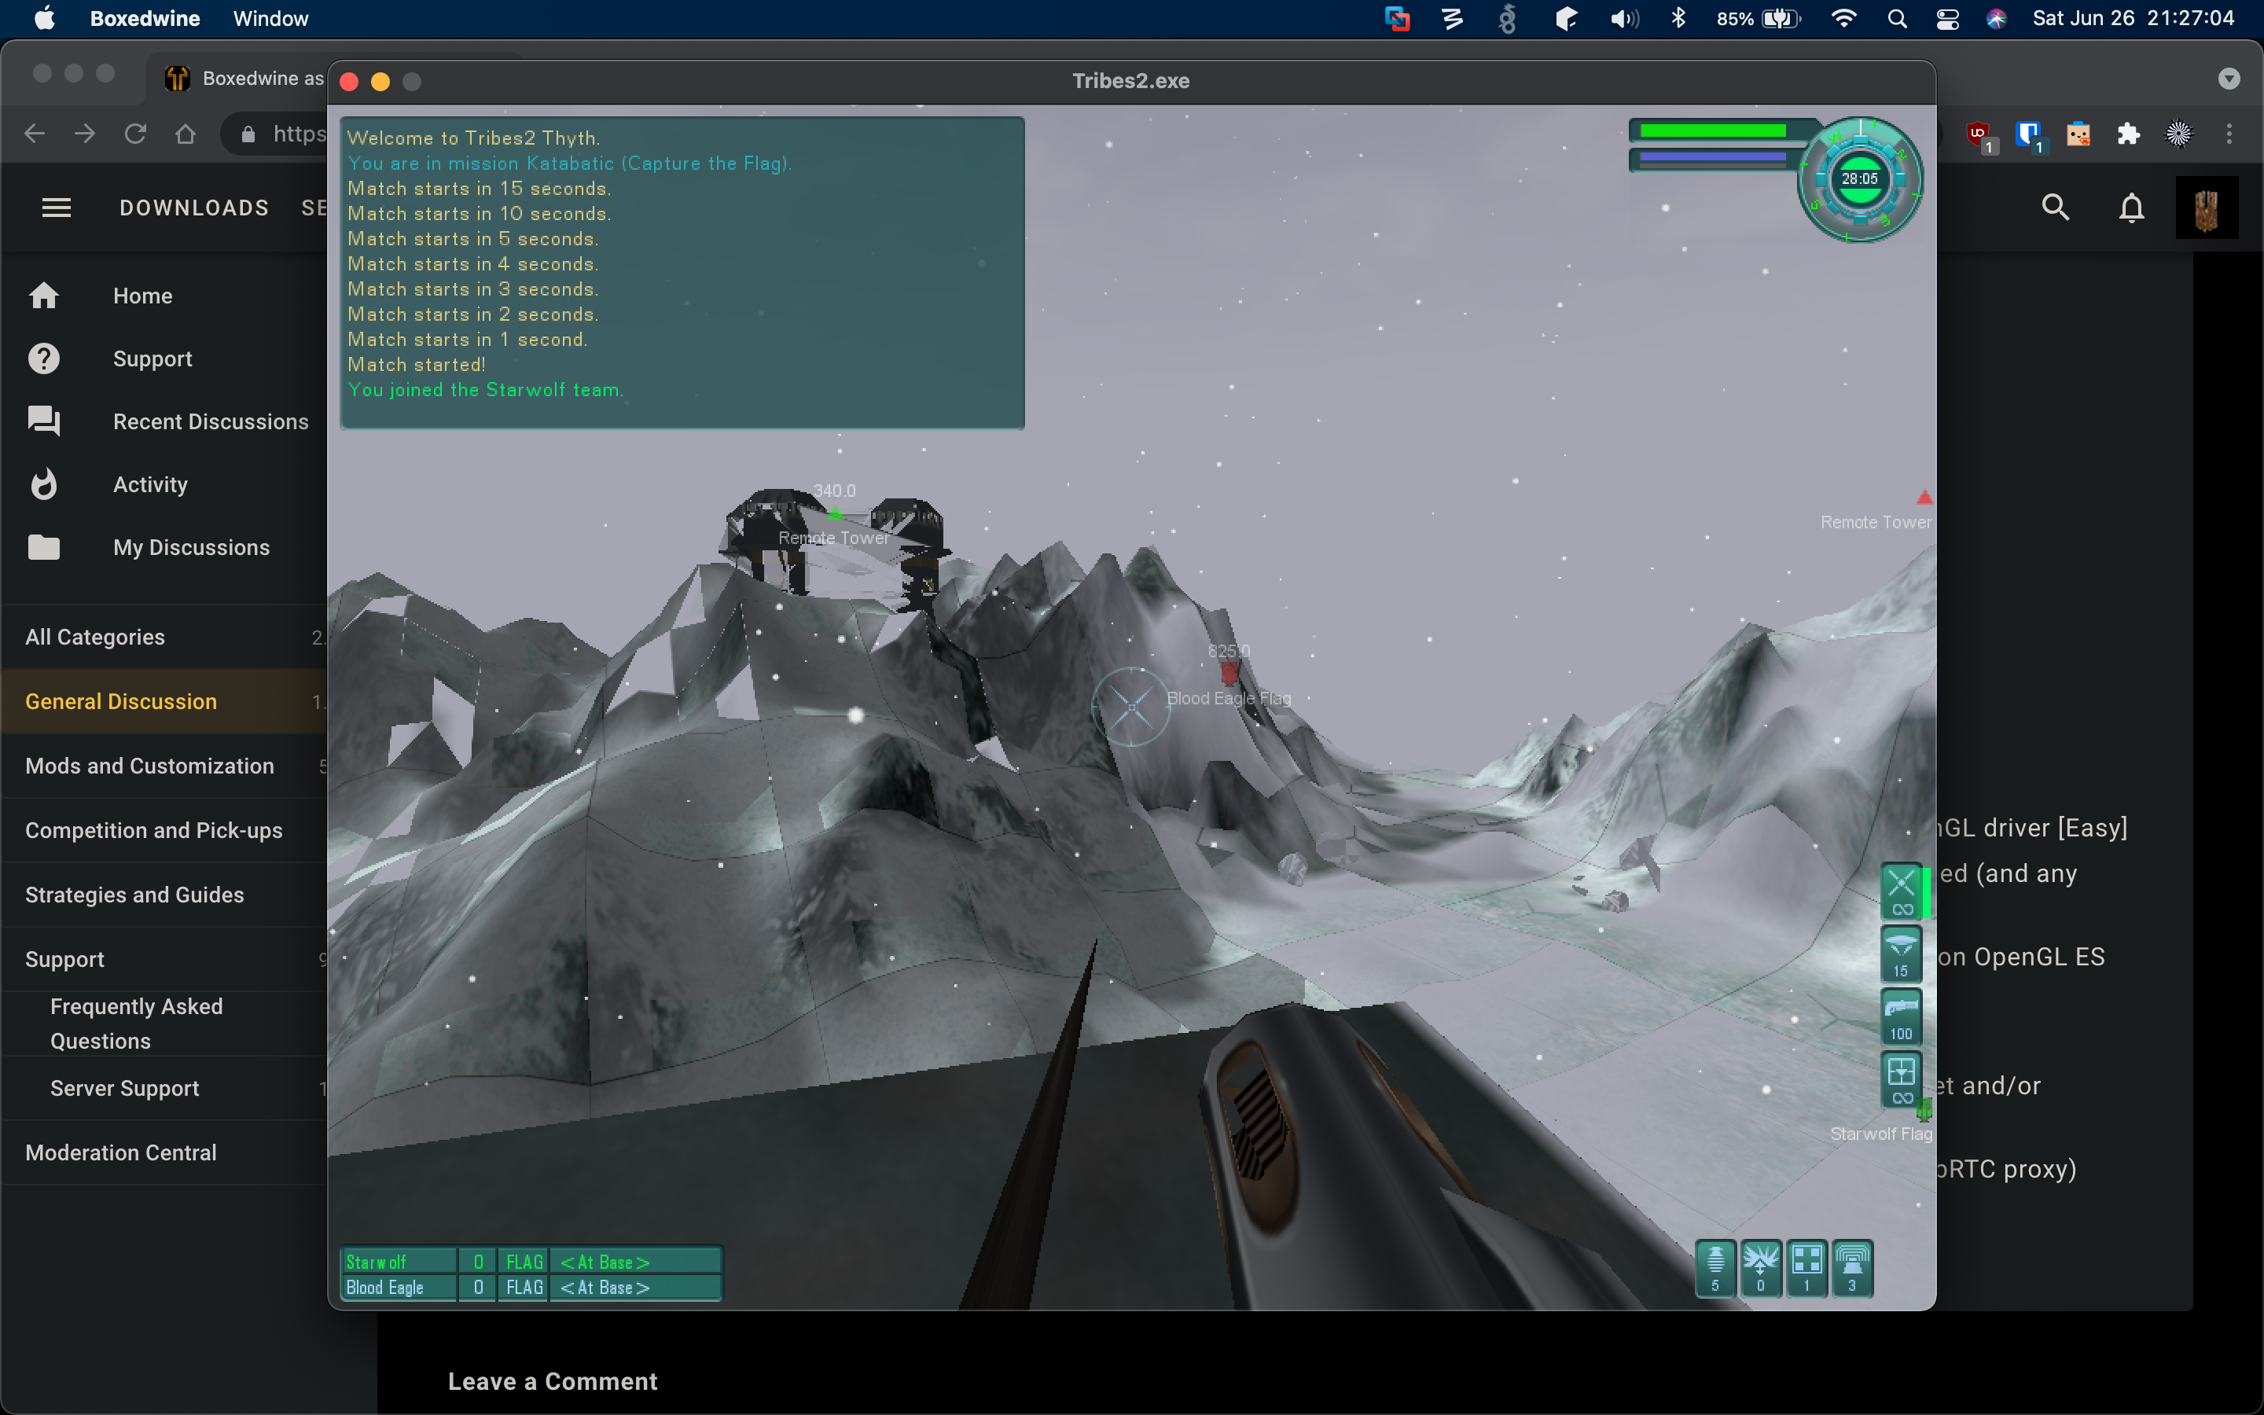Click the Leave a Comment heading

tap(552, 1381)
